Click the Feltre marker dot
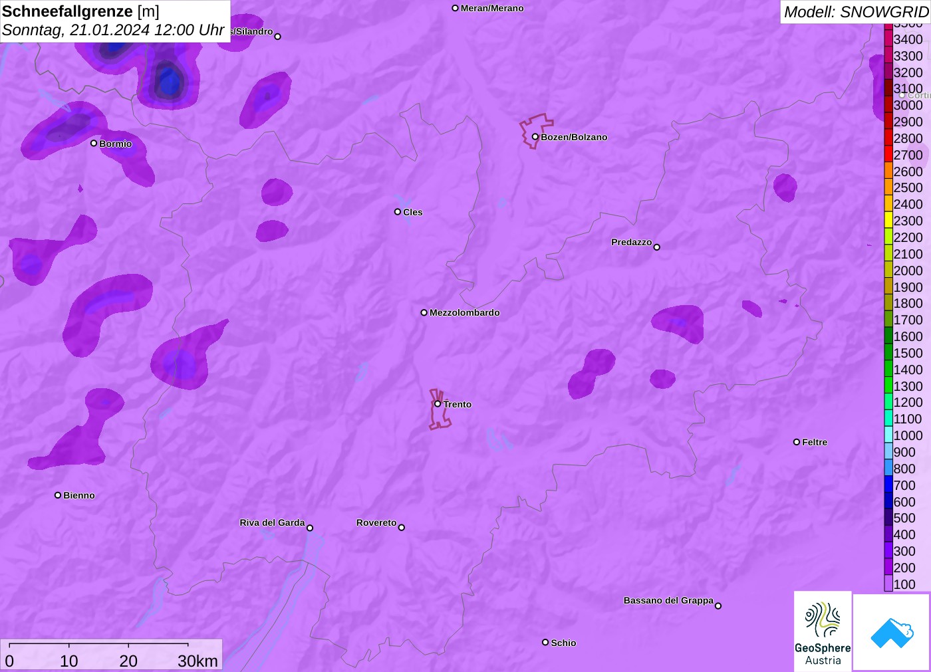Screen dimensions: 931x672 797,442
